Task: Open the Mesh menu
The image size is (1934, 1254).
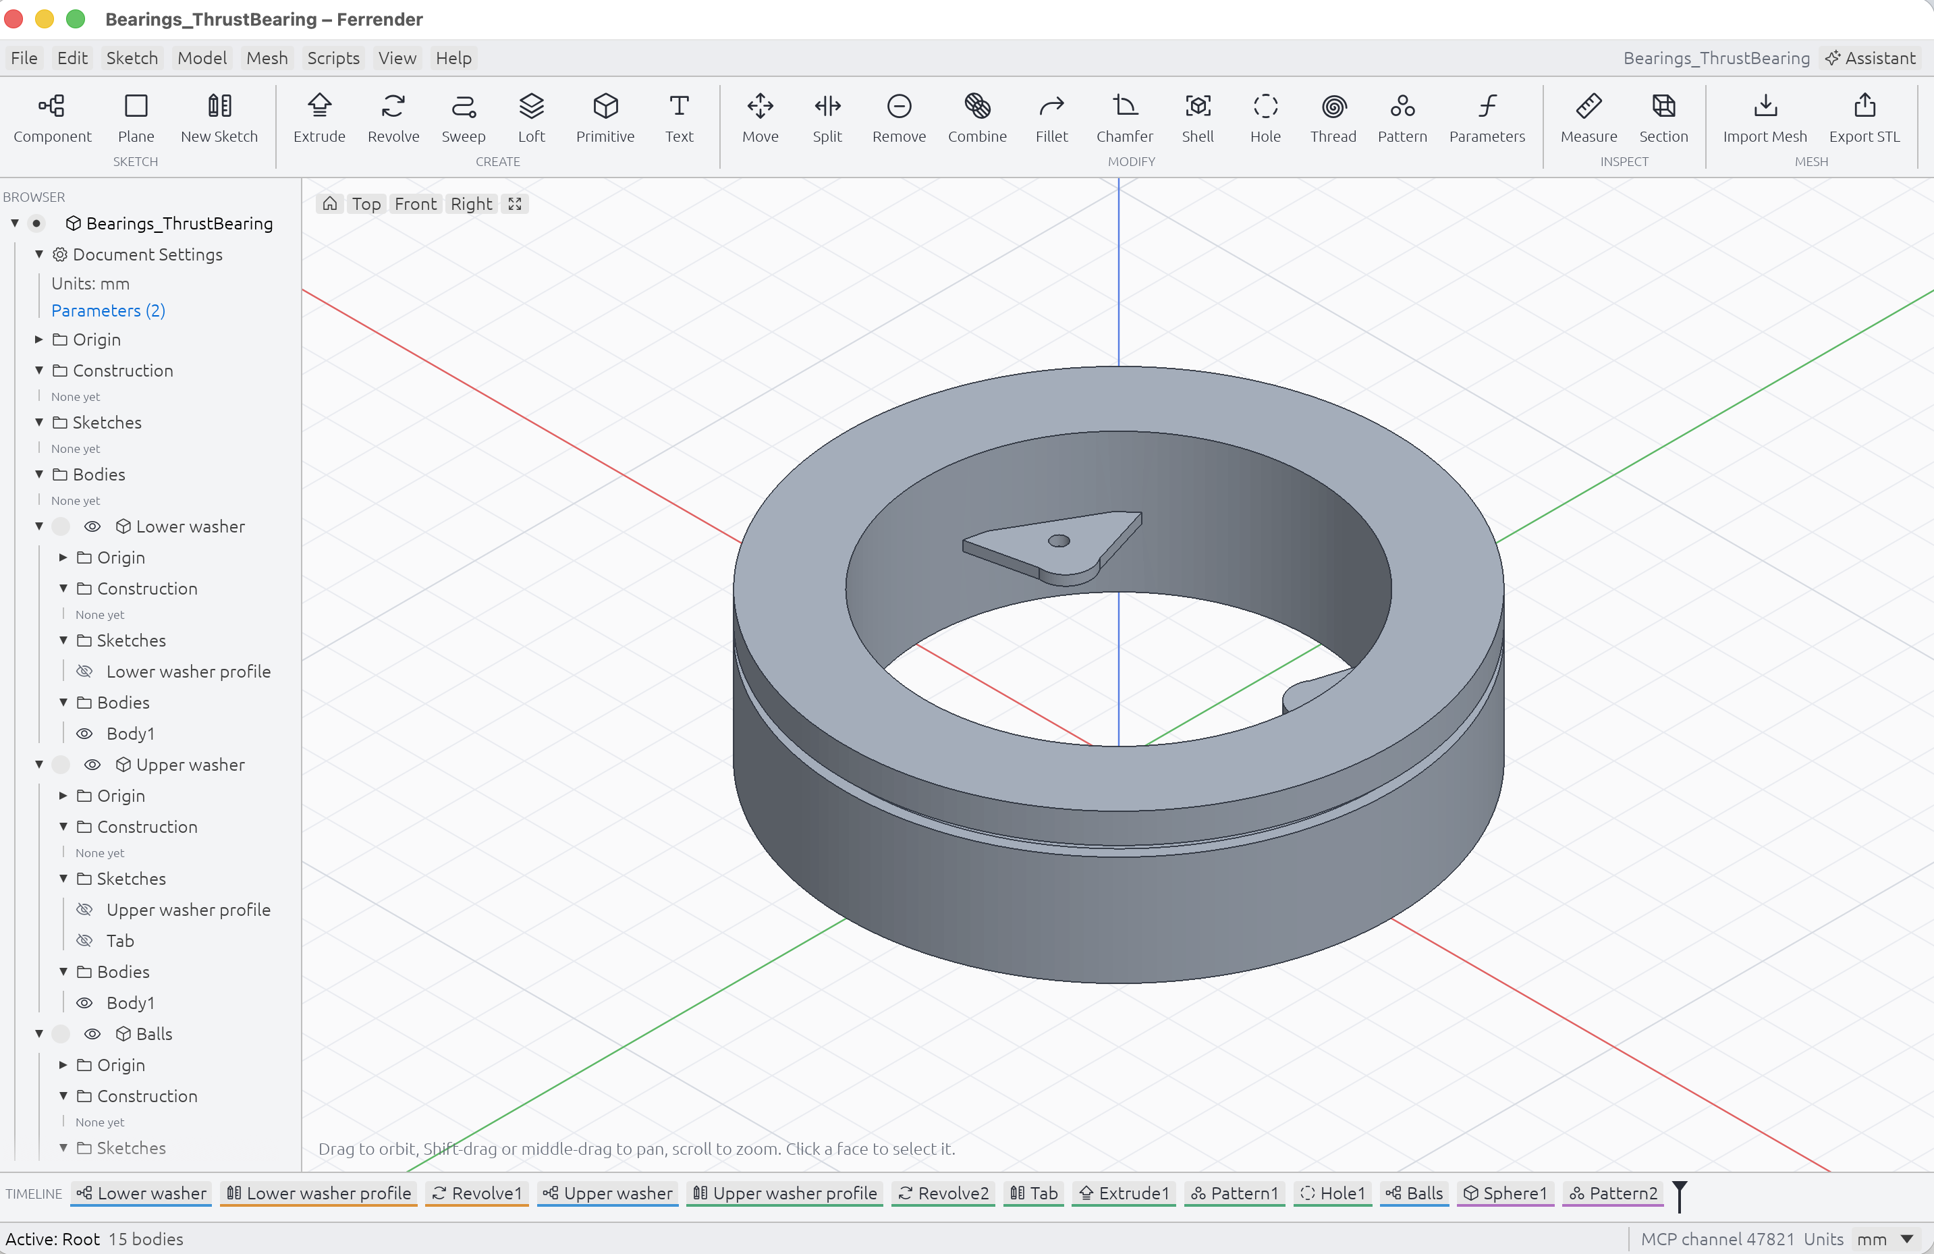Action: pyautogui.click(x=267, y=57)
